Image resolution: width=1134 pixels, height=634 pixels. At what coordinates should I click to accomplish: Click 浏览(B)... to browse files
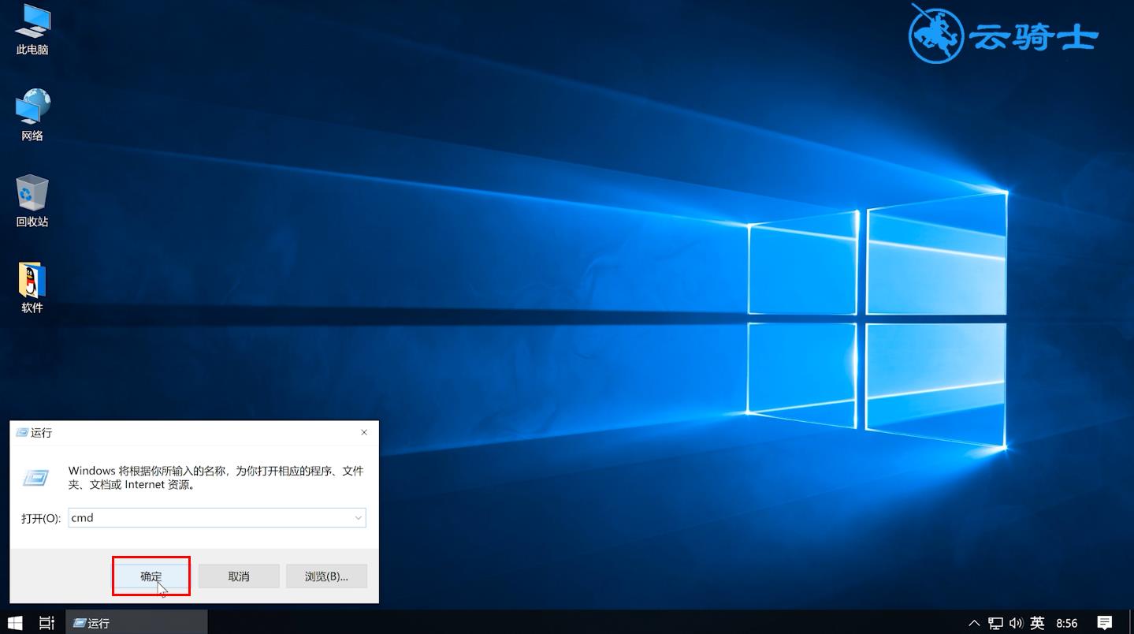[326, 576]
